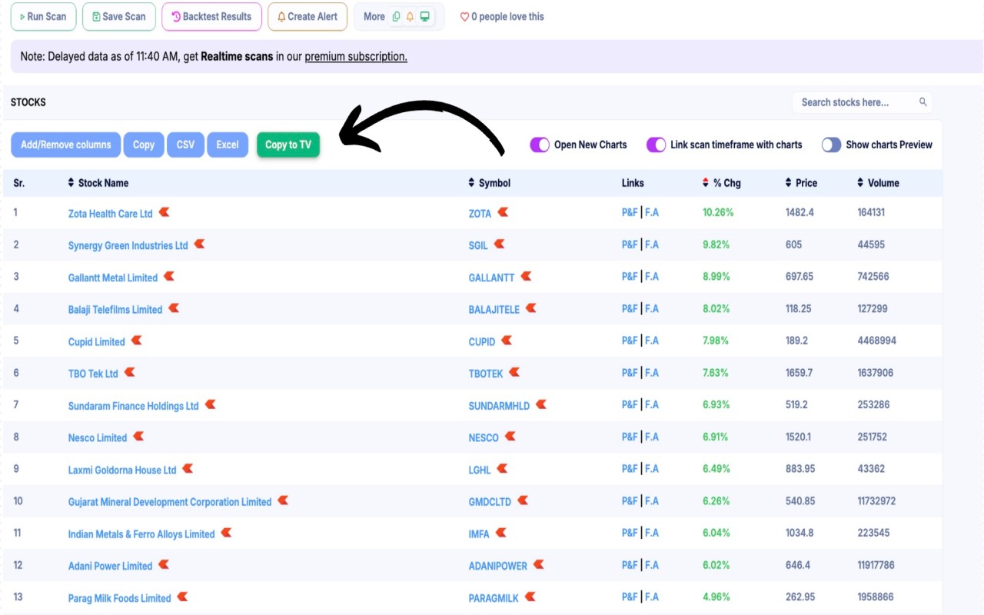Disable the Open New Charts toggle
The height and width of the screenshot is (615, 984).
click(539, 144)
